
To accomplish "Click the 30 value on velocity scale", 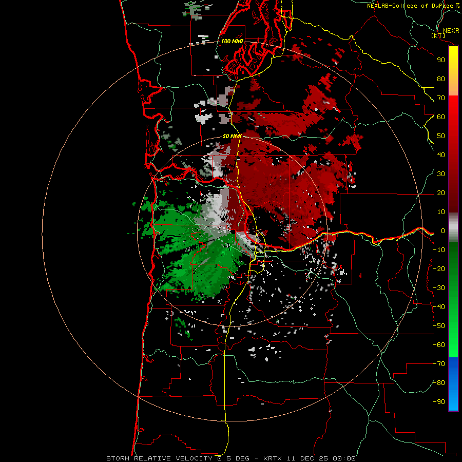I will click(441, 174).
